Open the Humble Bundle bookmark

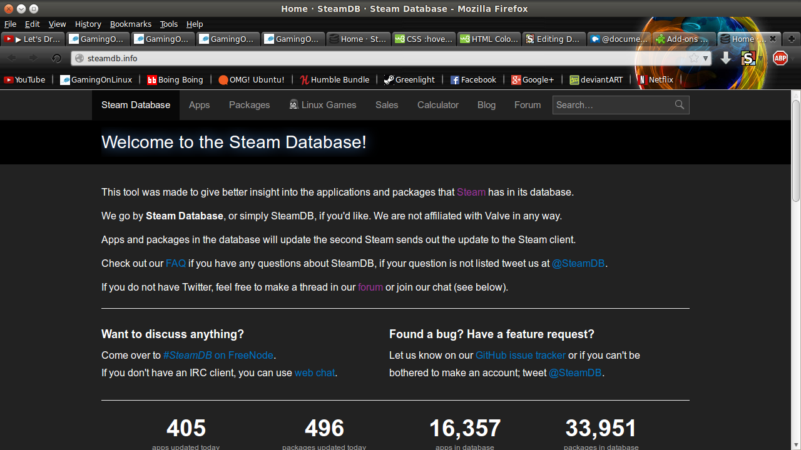tap(335, 79)
